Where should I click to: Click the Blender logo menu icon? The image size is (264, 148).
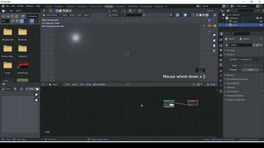tap(3, 6)
